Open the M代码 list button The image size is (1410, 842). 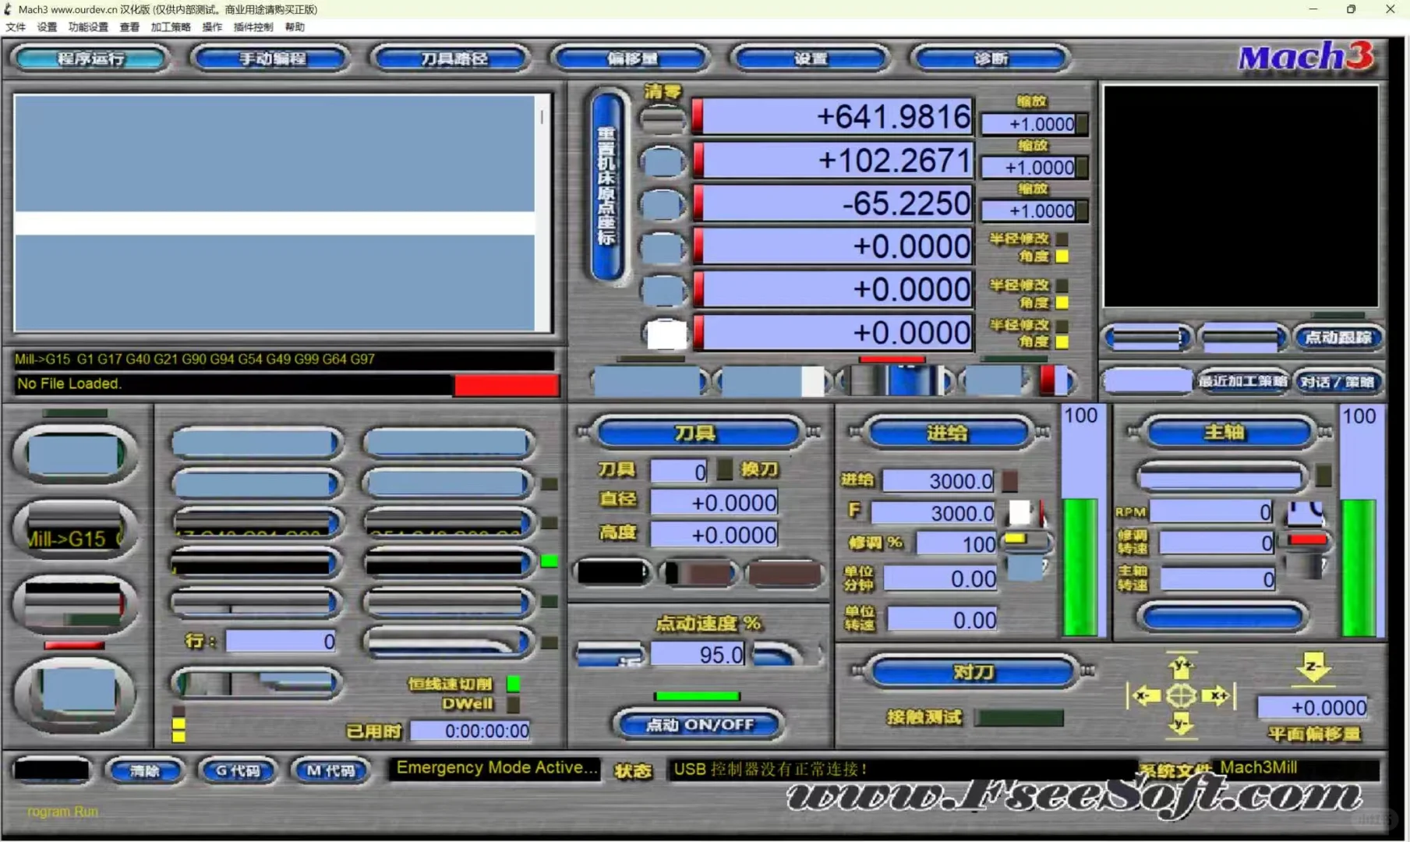coord(330,770)
